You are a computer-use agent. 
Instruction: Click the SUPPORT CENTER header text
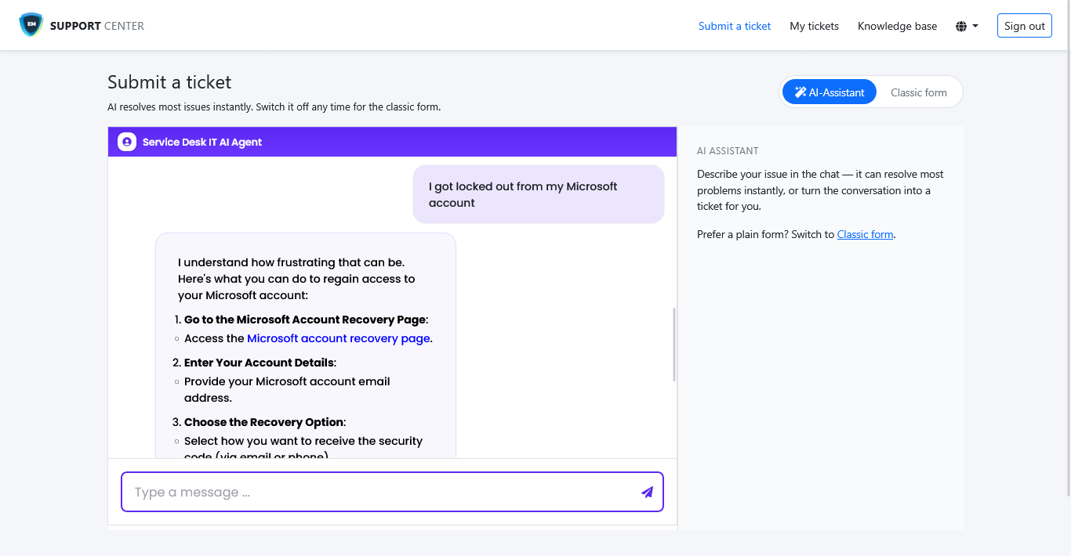pyautogui.click(x=97, y=26)
